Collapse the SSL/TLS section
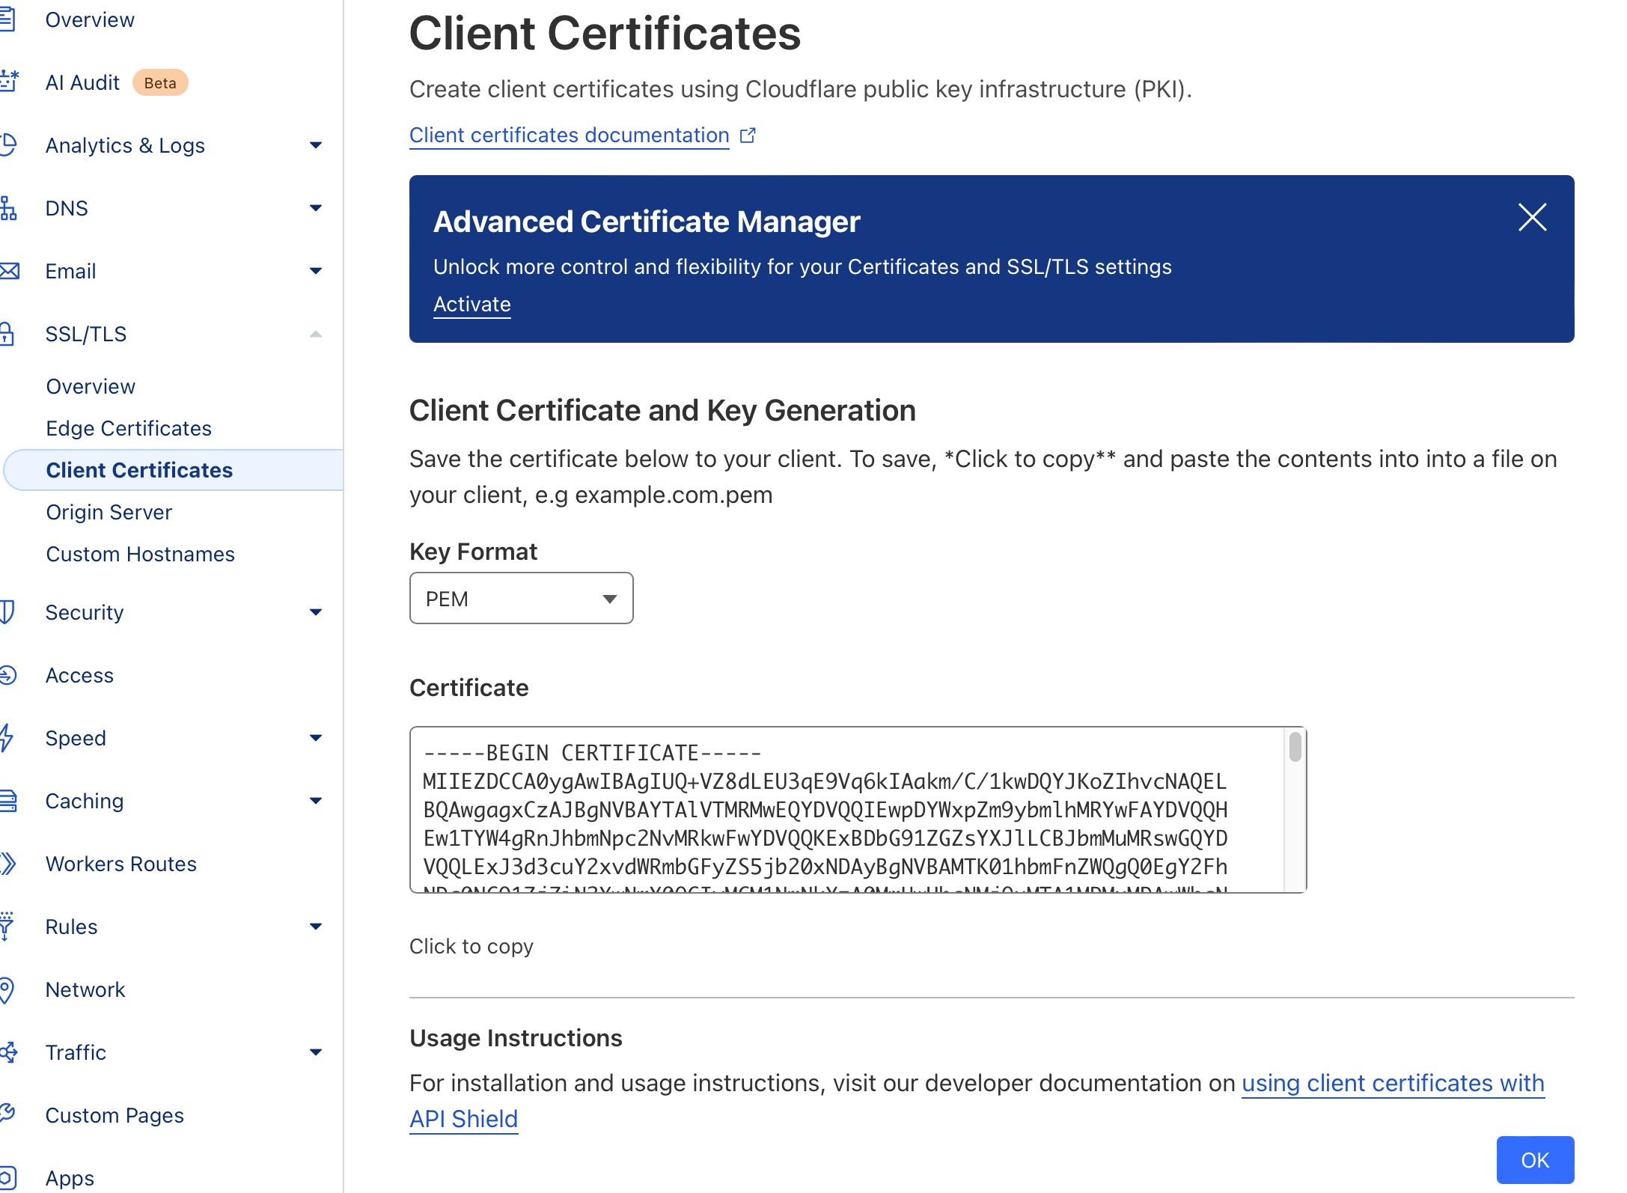 316,334
